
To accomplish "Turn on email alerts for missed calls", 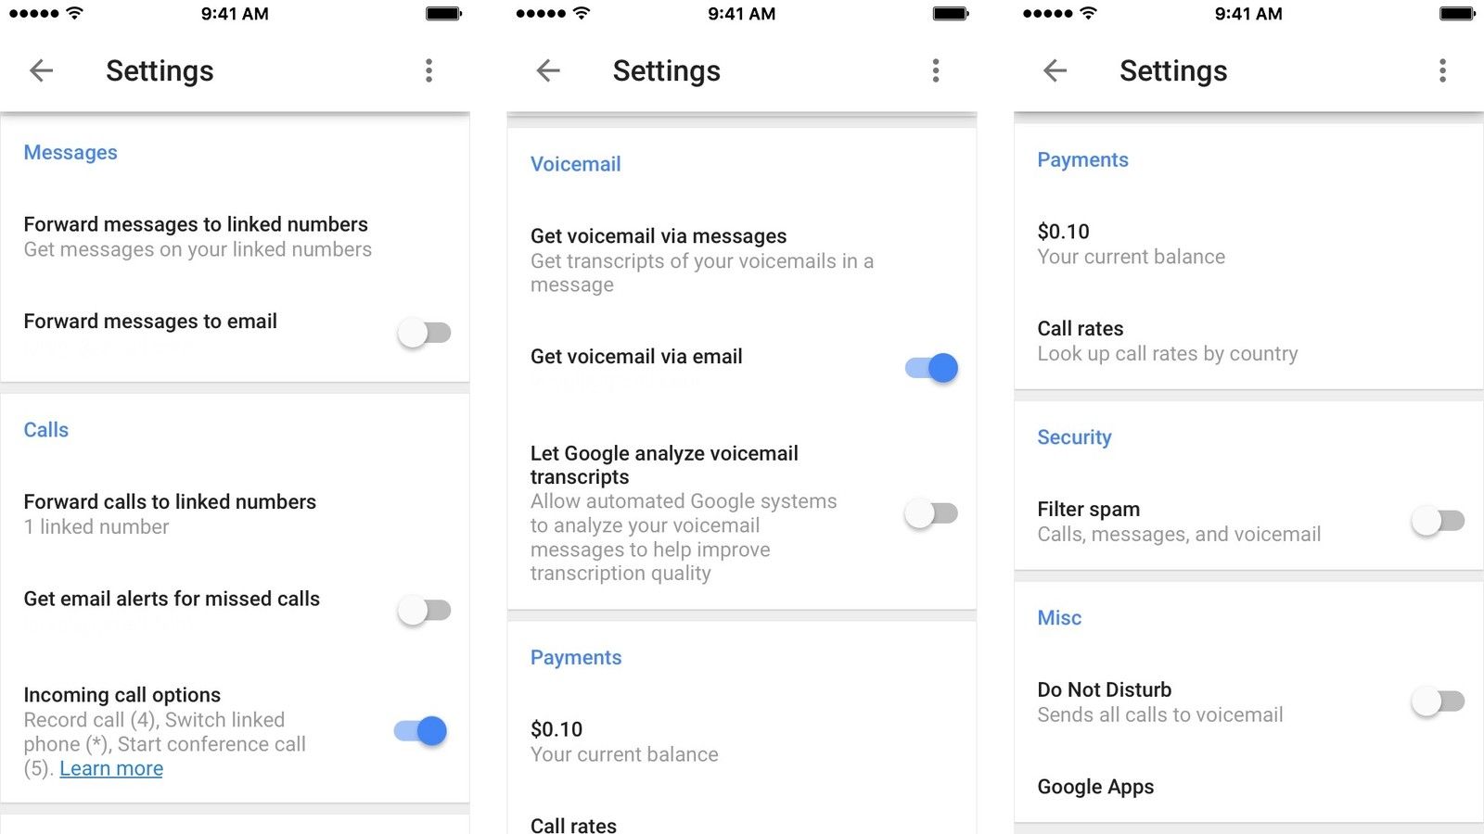I will [425, 611].
